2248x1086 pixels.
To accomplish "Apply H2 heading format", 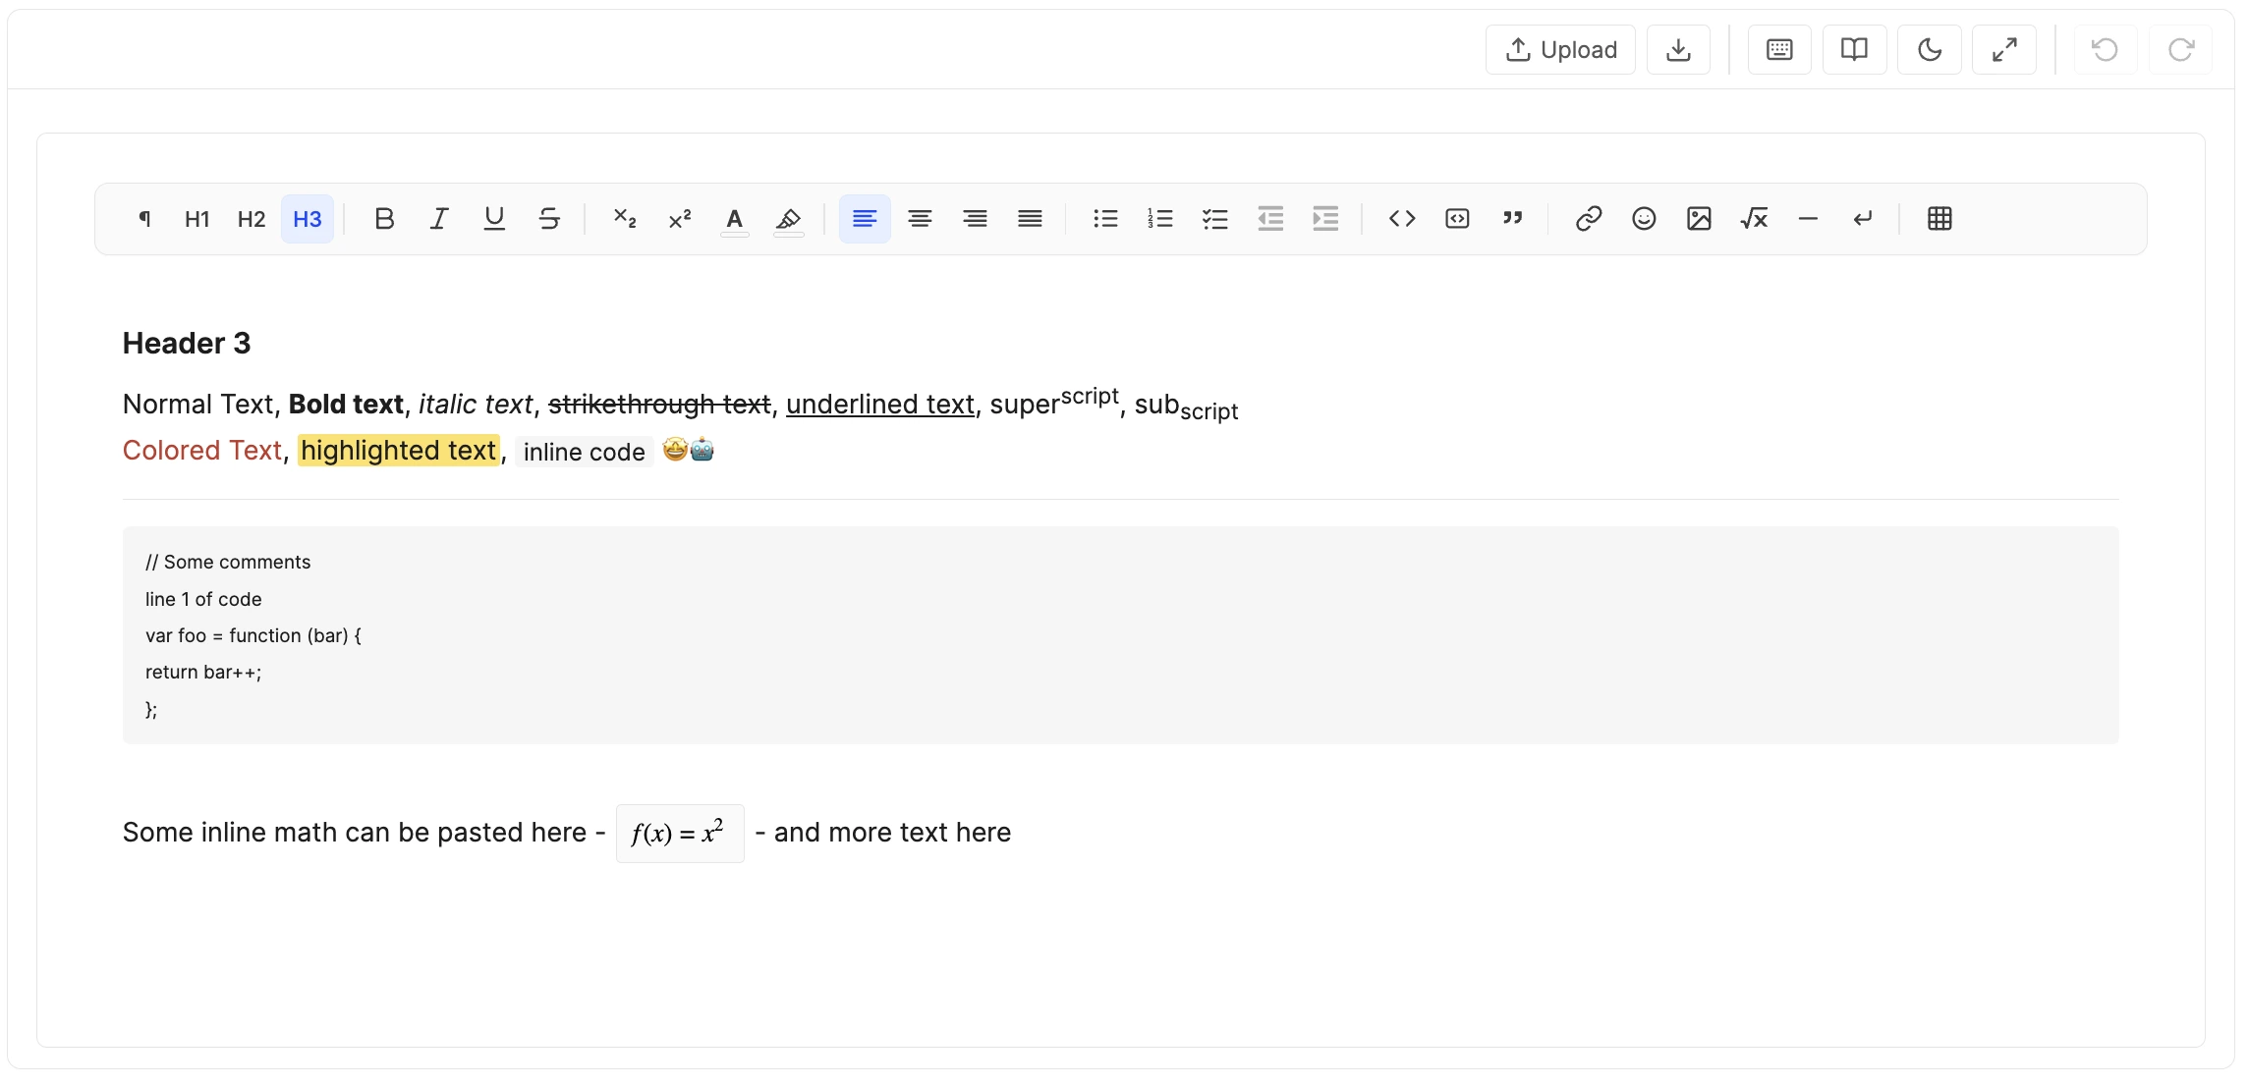I will coord(252,218).
